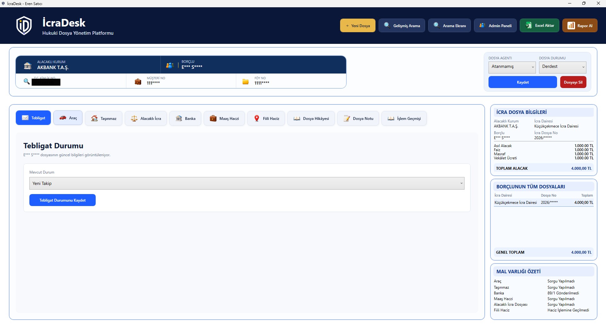Click the book icon on Dosya Hikâyesi tab
Screen dimensions: 606x325
(297, 118)
